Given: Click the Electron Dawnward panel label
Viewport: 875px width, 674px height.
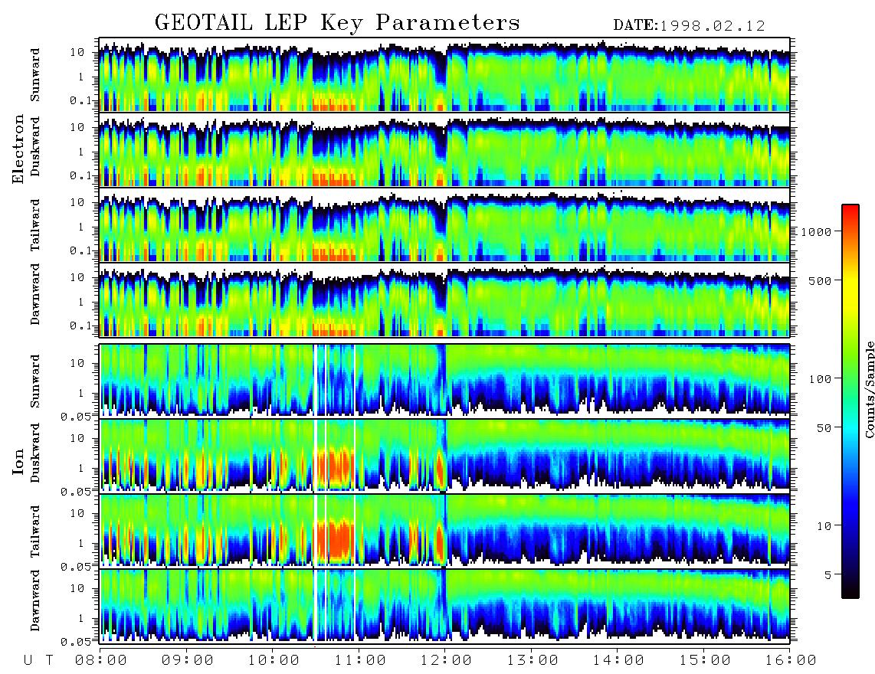Looking at the screenshot, I should (35, 294).
